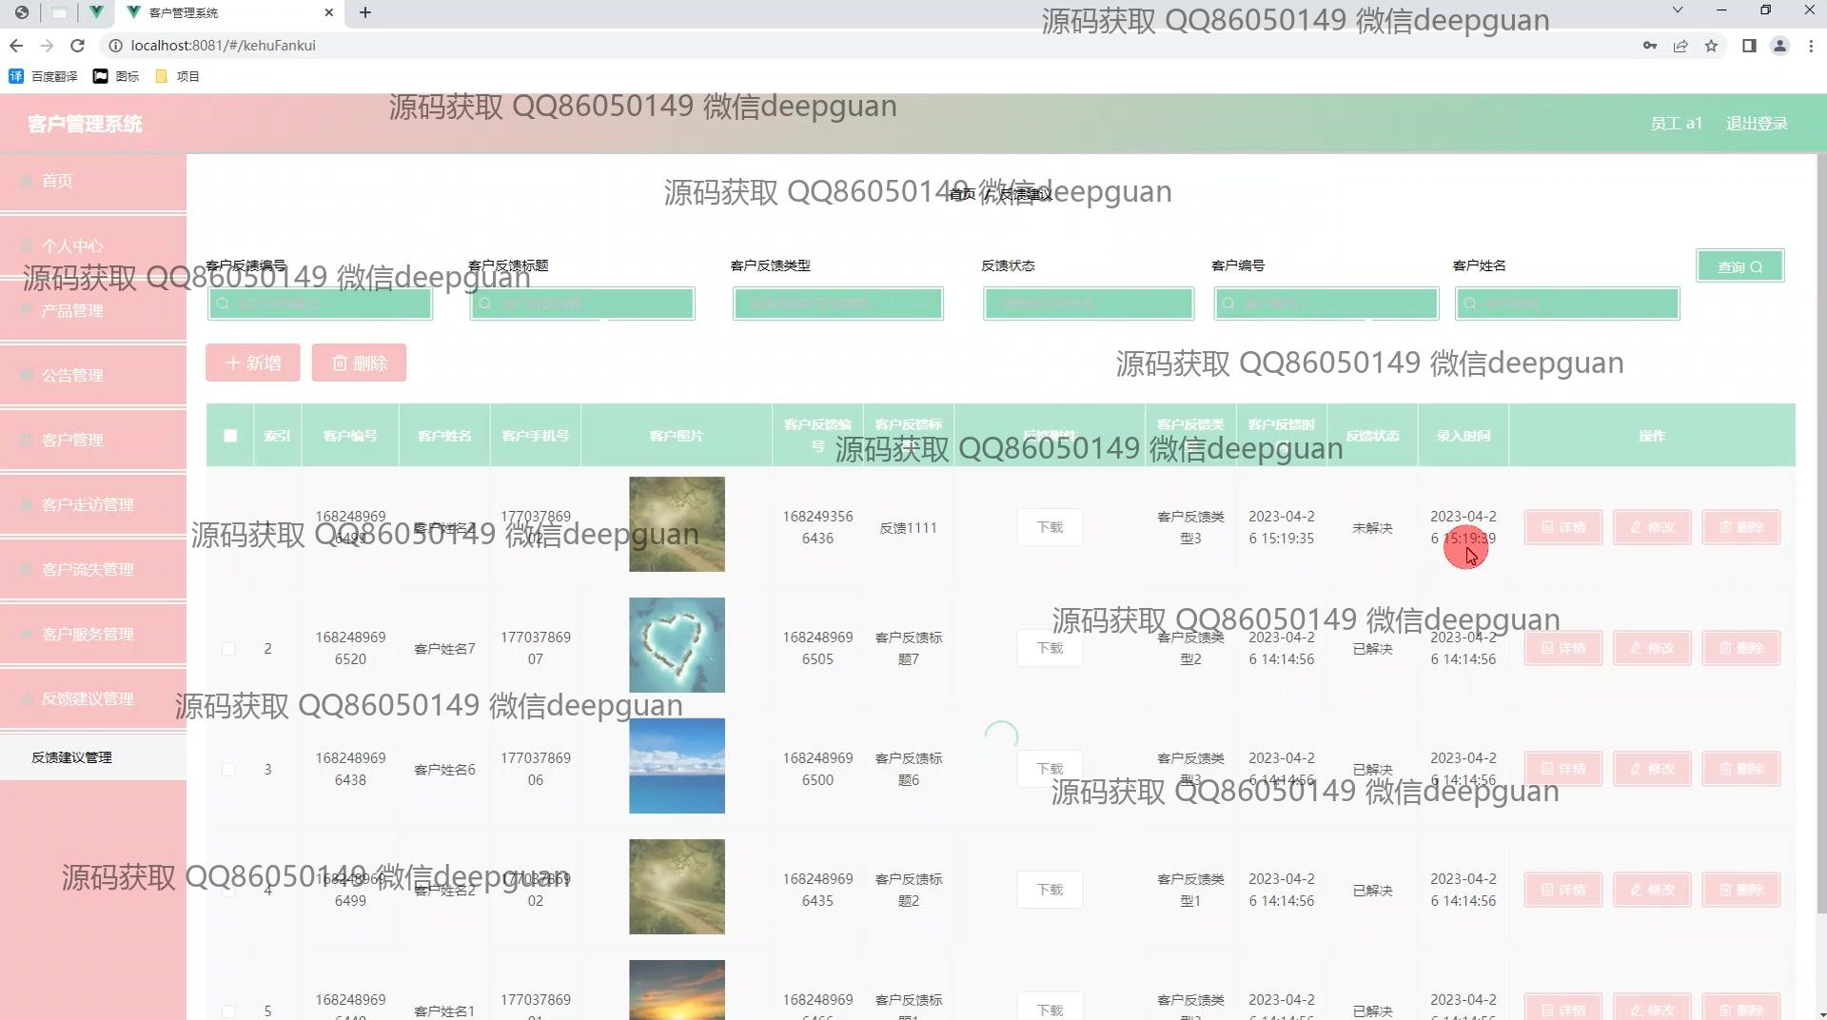Open the 客户反馈类型 filter dropdown
1827x1020 pixels.
(x=837, y=304)
